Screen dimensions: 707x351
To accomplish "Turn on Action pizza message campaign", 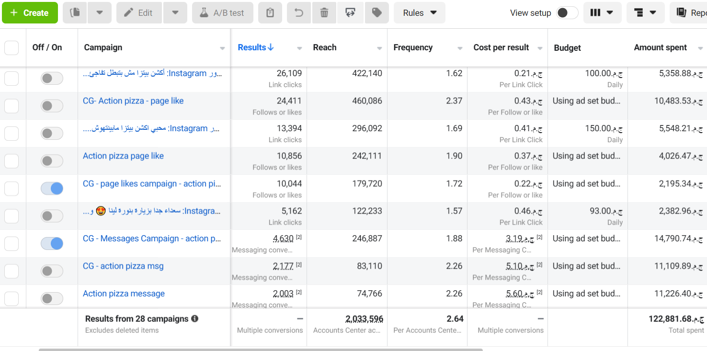I will pyautogui.click(x=52, y=299).
